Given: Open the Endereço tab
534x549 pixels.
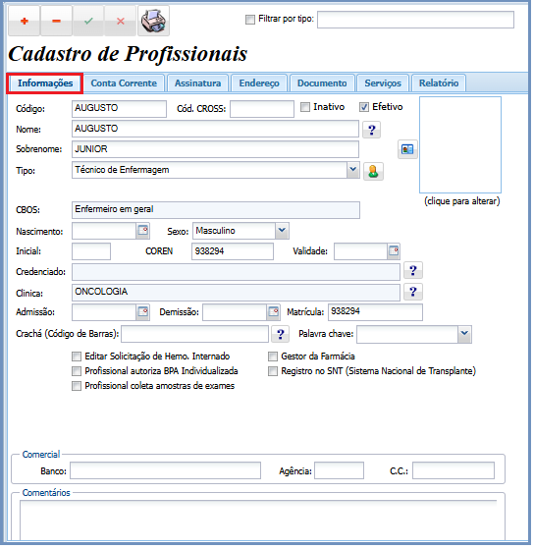Looking at the screenshot, I should [x=260, y=83].
